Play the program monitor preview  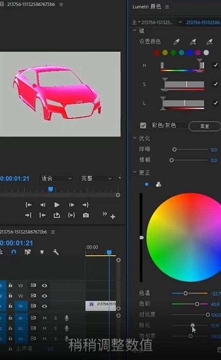tap(57, 205)
